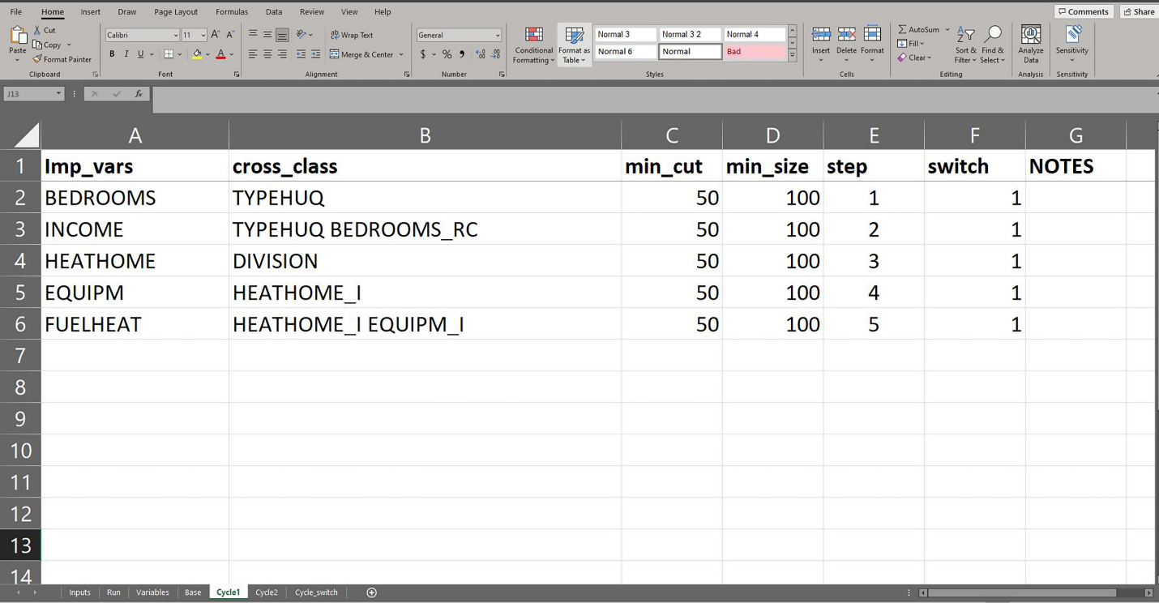1159x603 pixels.
Task: Apply italic formatting
Action: coord(125,53)
